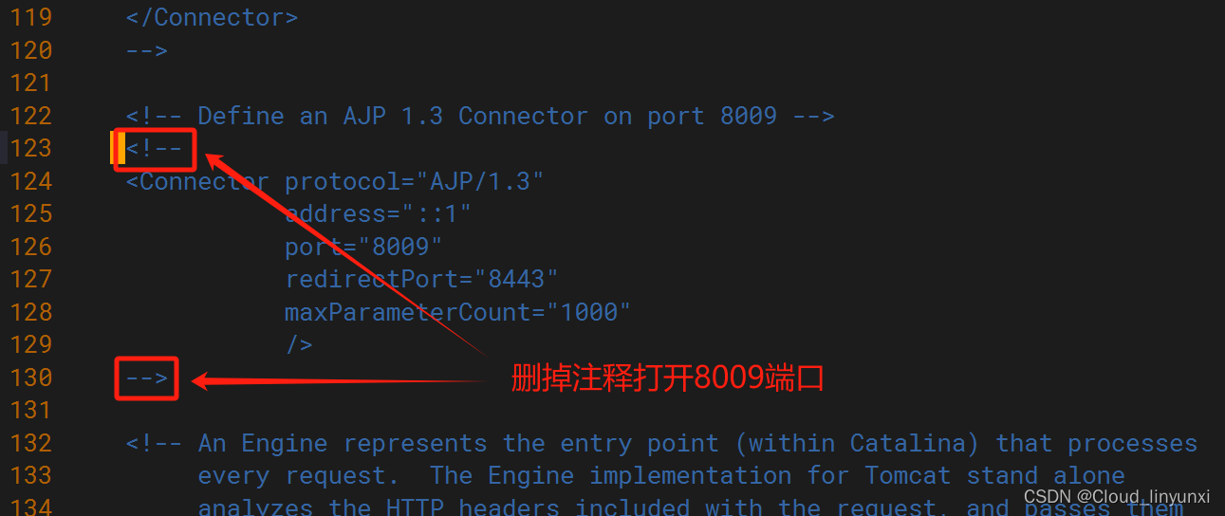Click the closing comment marker on line 130

147,378
